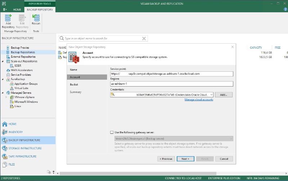The width and height of the screenshot is (288, 181).
Task: Open the help question mark icon
Action: coord(285,10)
